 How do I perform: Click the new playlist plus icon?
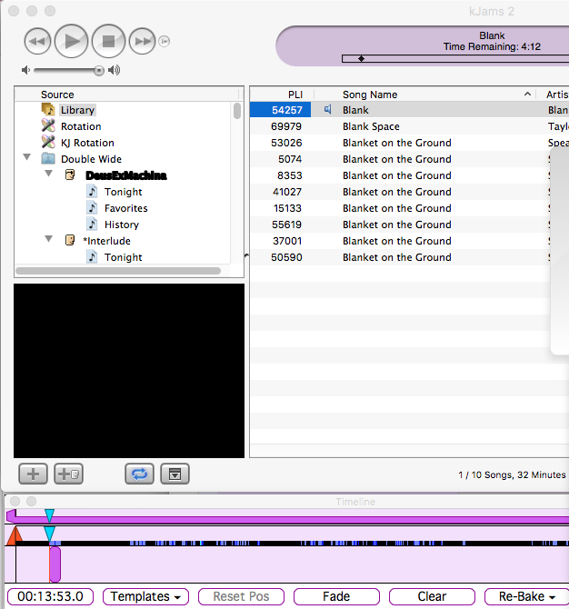tap(34, 474)
